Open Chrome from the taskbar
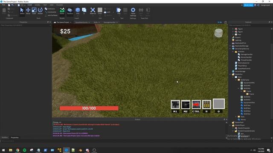This screenshot has width=273, height=153. pyautogui.click(x=17, y=150)
